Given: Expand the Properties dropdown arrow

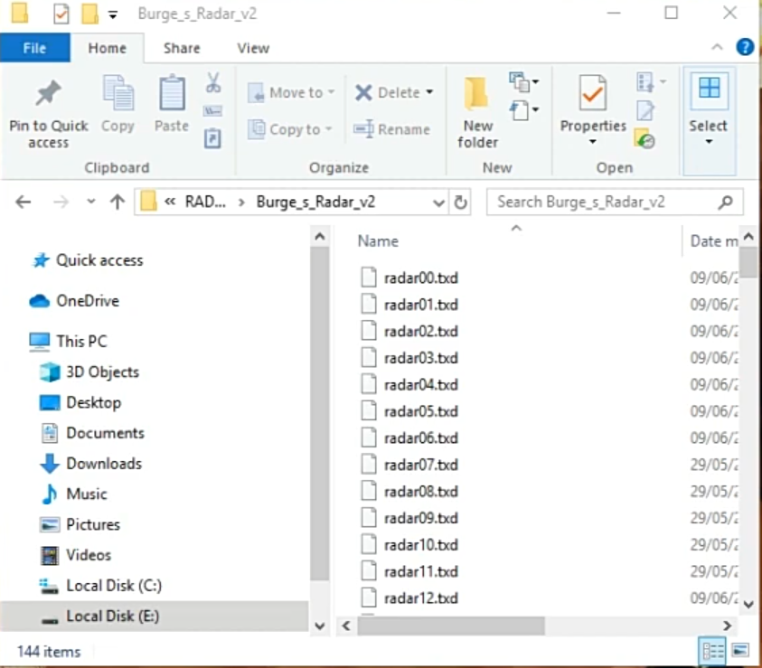Looking at the screenshot, I should coord(592,142).
